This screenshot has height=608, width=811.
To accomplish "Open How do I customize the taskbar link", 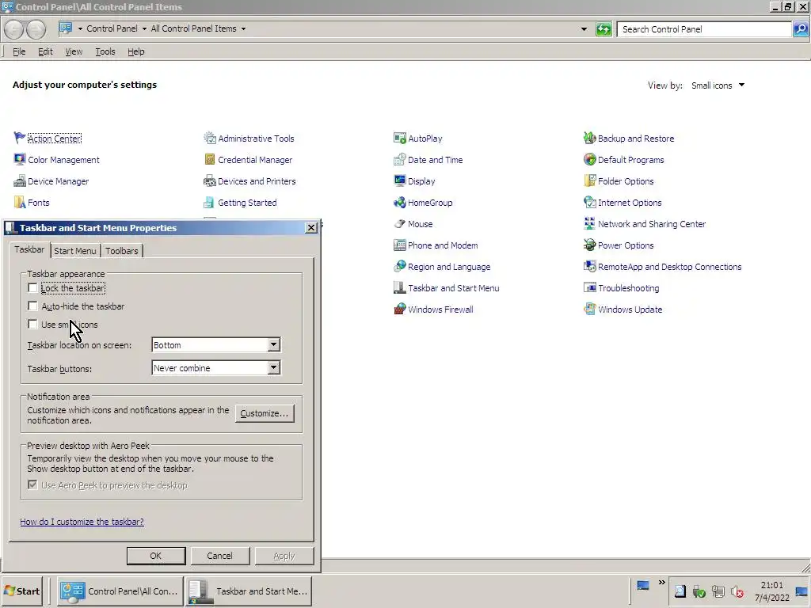I will 82,522.
